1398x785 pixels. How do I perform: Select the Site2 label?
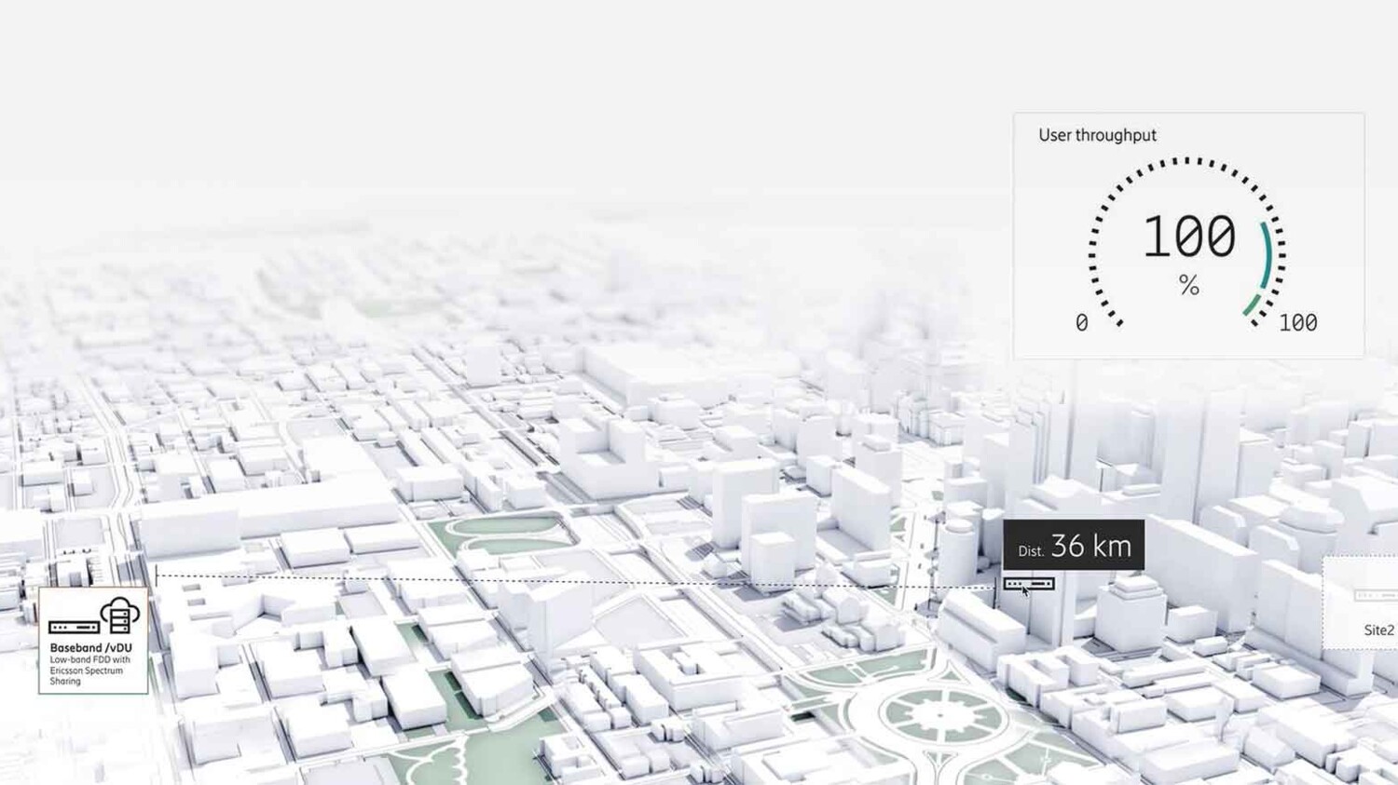pos(1378,630)
